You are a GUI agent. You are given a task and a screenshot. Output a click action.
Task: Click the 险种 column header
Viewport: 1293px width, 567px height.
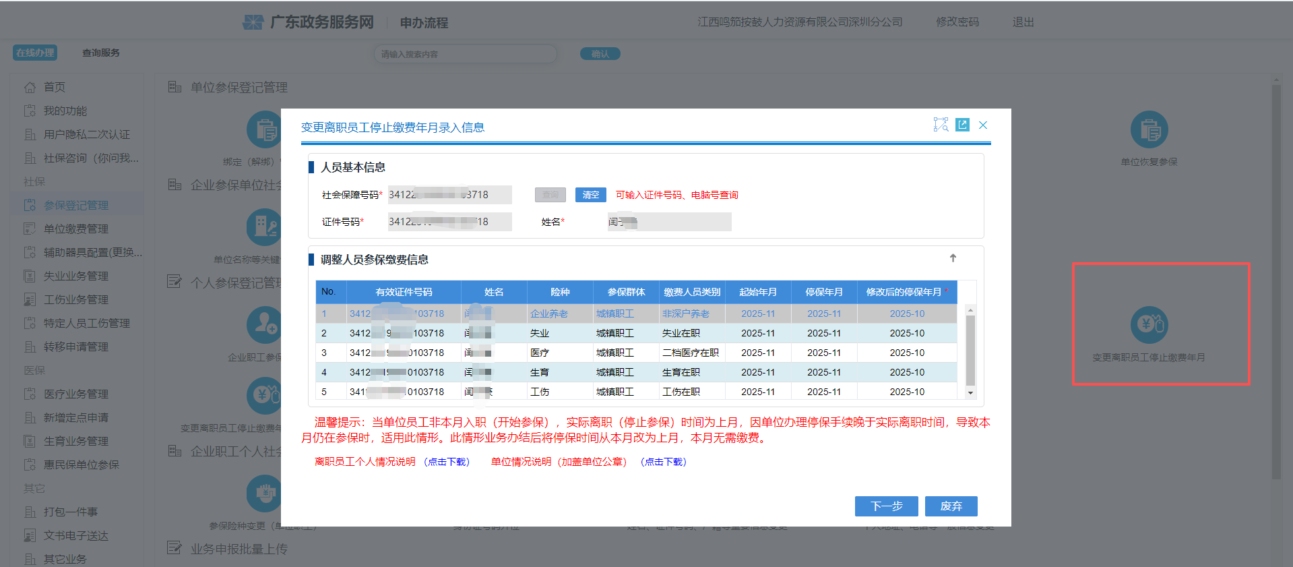pyautogui.click(x=560, y=292)
